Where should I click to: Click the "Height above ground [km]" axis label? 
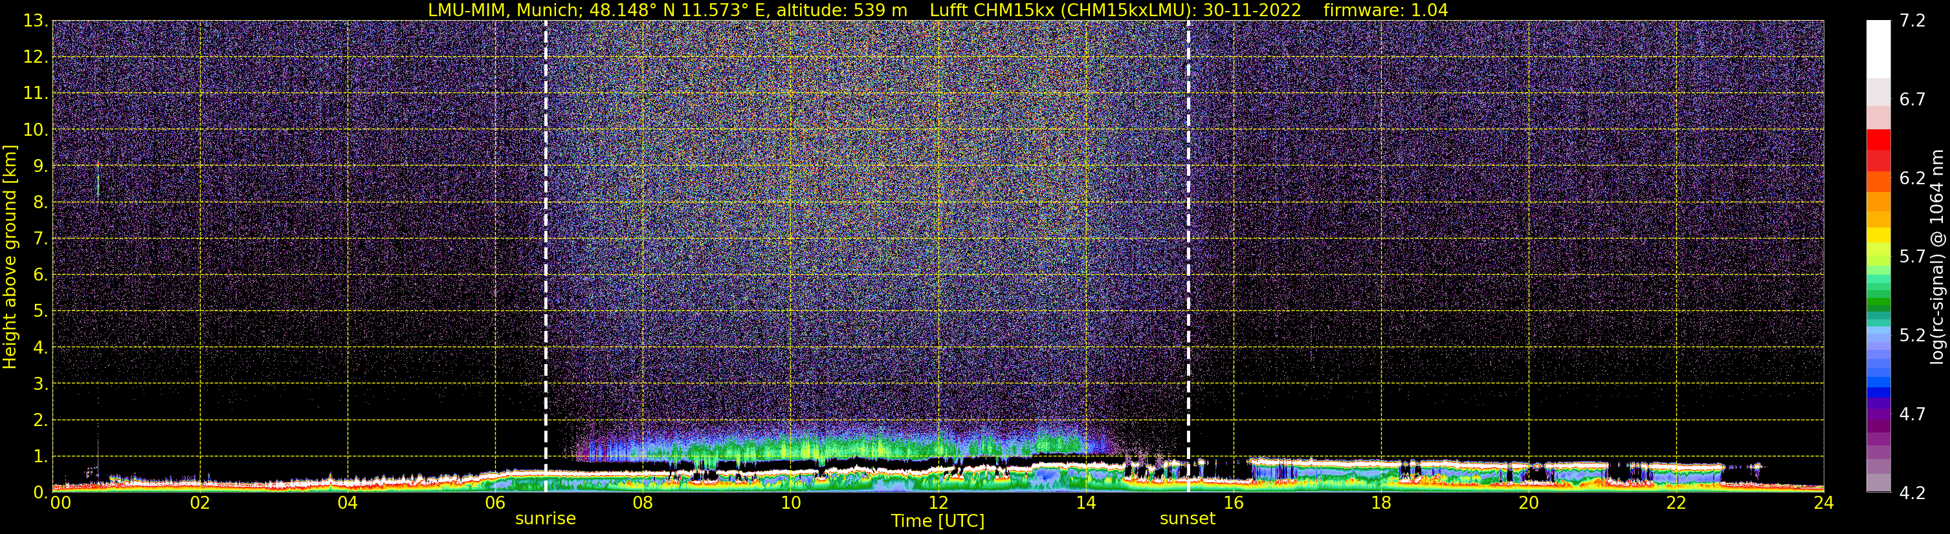click(x=10, y=257)
